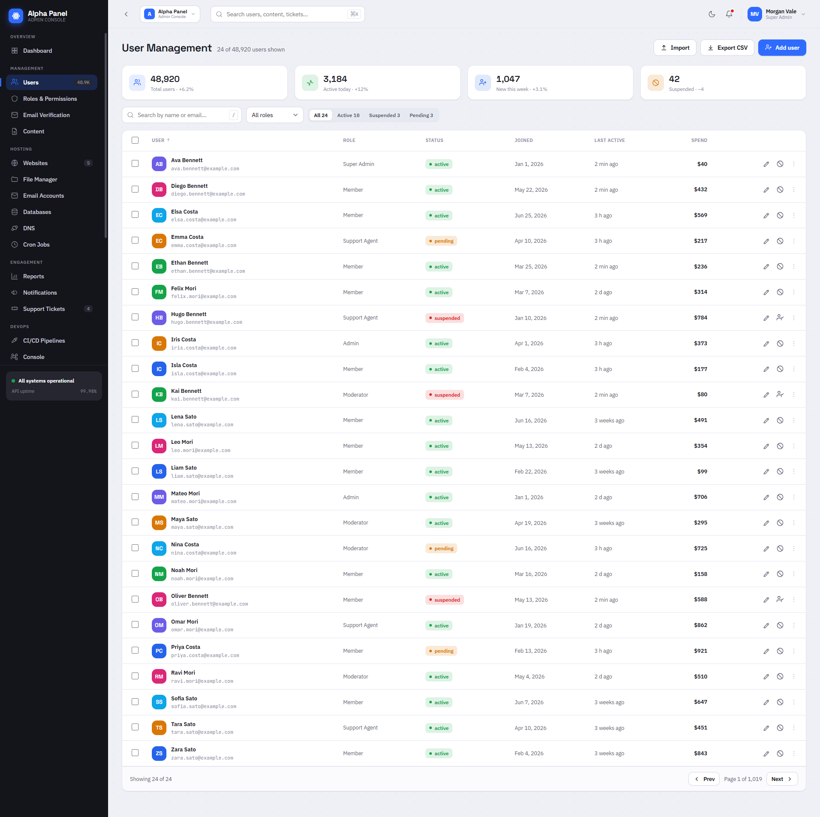Select Lena Sato's row checkbox
The image size is (820, 817).
[x=135, y=419]
